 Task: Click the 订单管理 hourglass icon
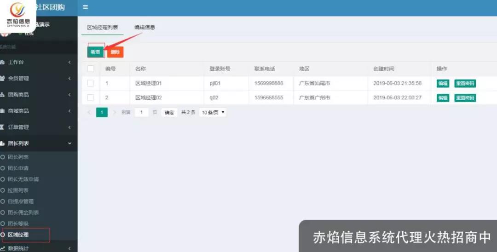point(2,127)
